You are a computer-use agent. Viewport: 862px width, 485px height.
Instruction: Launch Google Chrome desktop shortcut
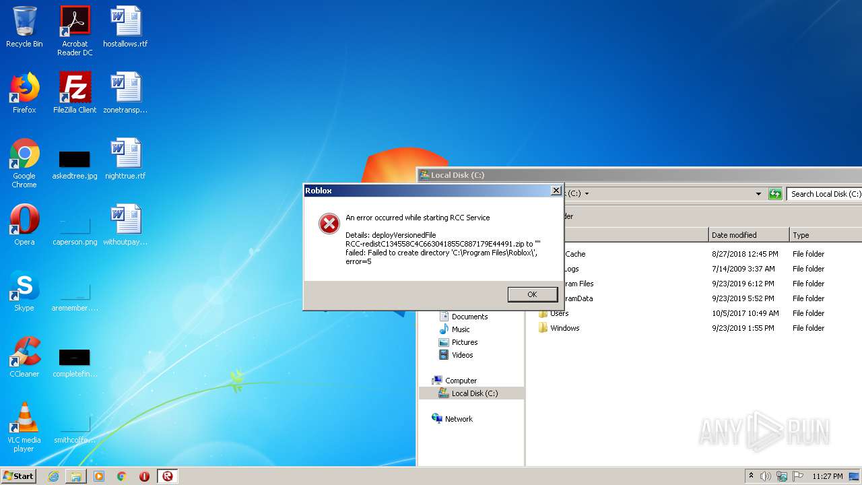pos(24,163)
